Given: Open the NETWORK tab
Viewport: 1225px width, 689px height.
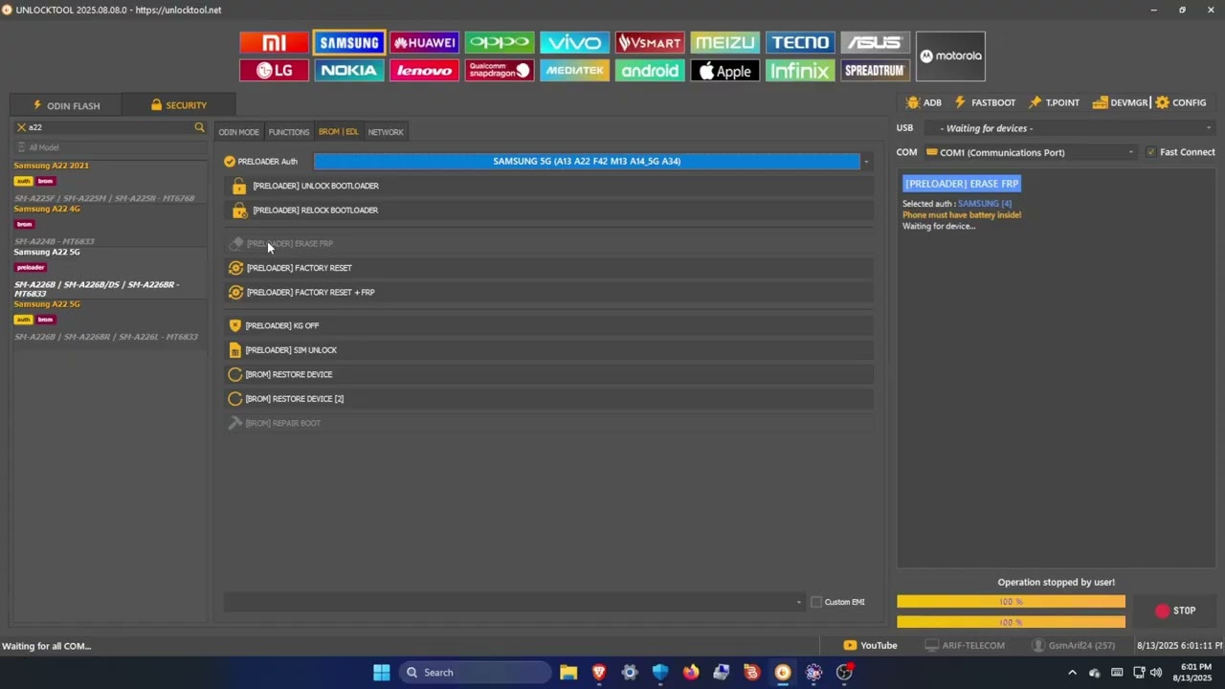Looking at the screenshot, I should 386,132.
